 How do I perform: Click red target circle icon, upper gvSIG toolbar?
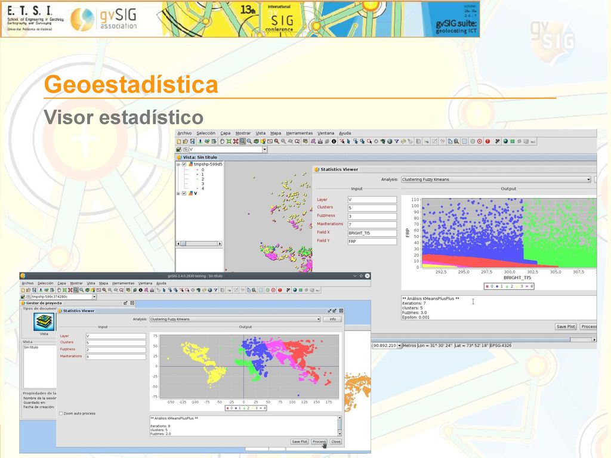tap(480, 141)
